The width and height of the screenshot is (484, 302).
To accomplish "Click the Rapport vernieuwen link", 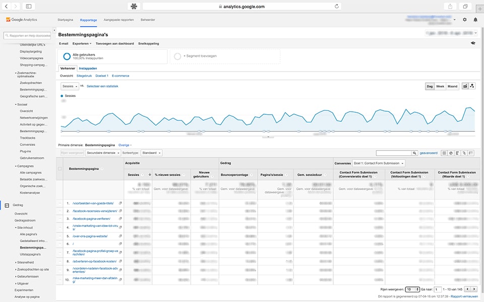I will pos(464,296).
